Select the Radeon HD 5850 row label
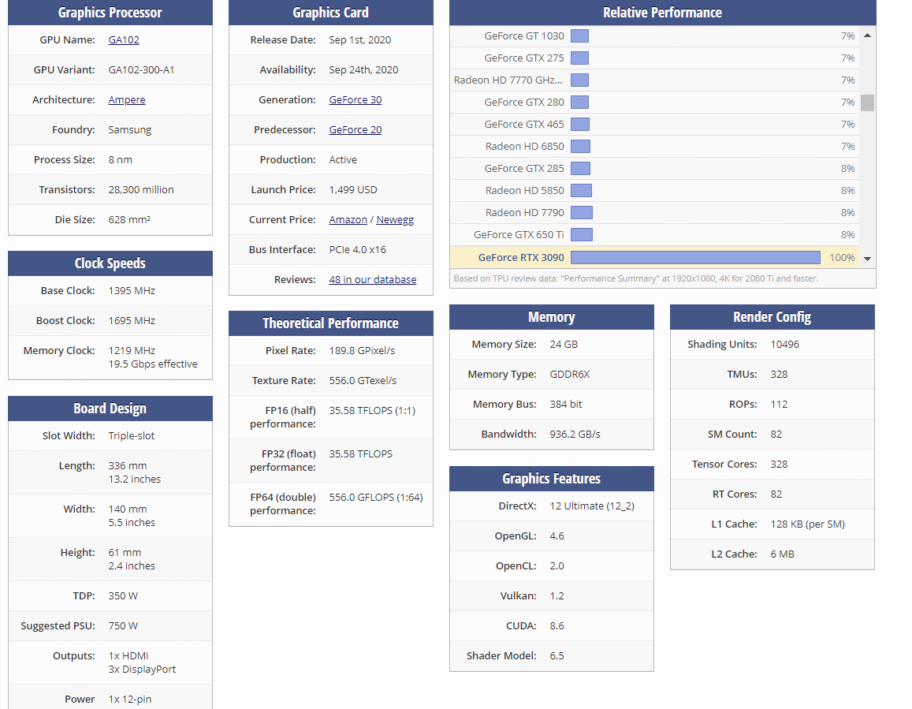Image resolution: width=912 pixels, height=709 pixels. pos(525,190)
